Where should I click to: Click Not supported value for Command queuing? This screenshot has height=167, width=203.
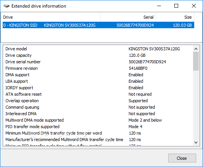(x=141, y=107)
